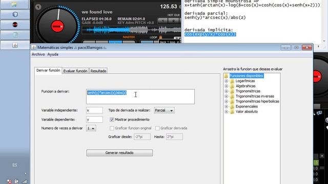Click the 'we found love' track title
This screenshot has height=184, width=328.
97,12
